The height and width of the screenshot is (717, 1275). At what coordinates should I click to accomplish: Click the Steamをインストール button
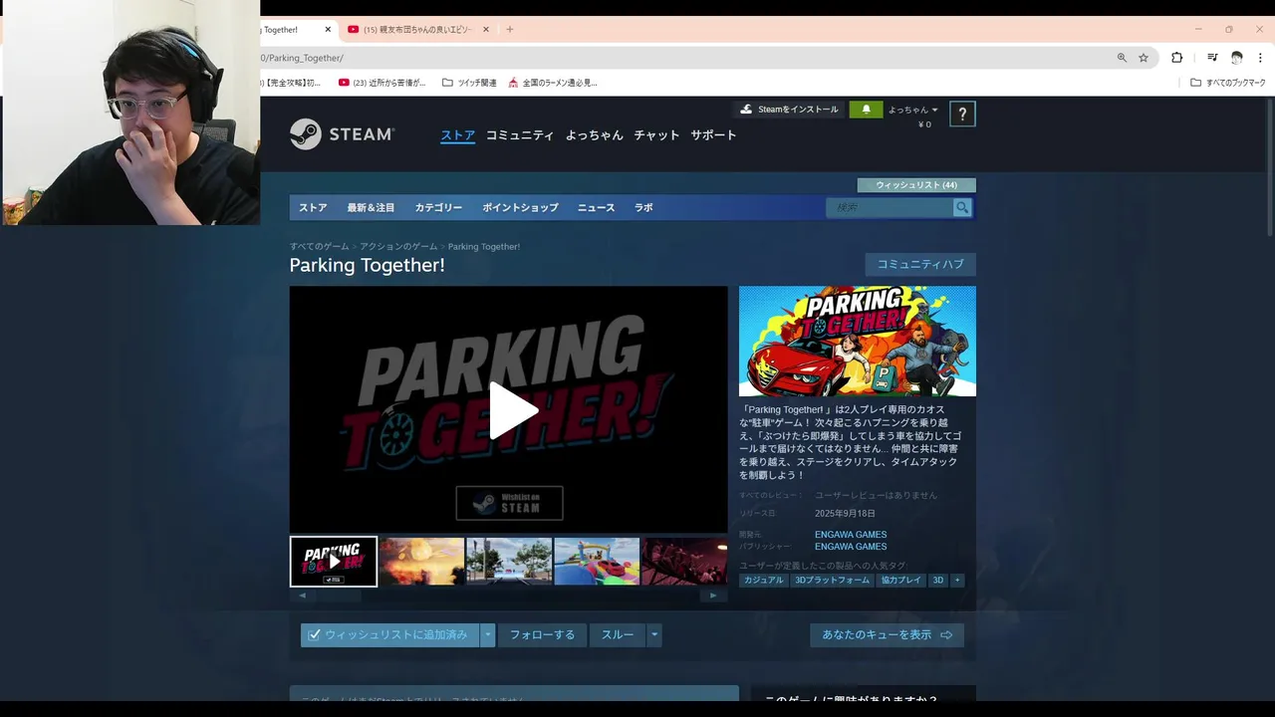click(x=789, y=110)
